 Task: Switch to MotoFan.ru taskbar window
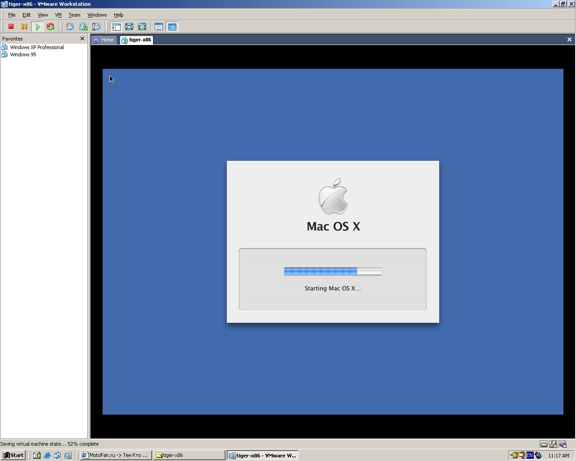point(116,455)
